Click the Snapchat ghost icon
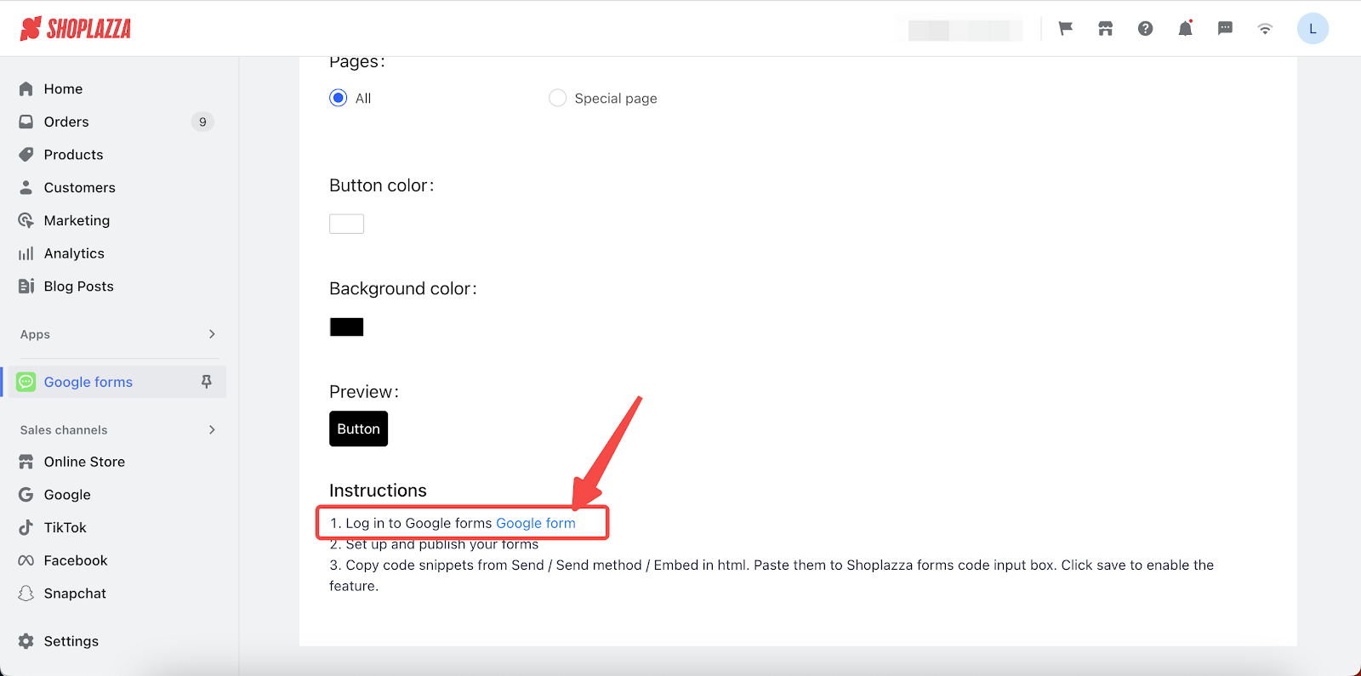 (26, 594)
